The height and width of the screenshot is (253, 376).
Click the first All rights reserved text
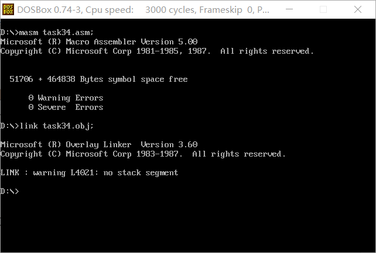[267, 51]
